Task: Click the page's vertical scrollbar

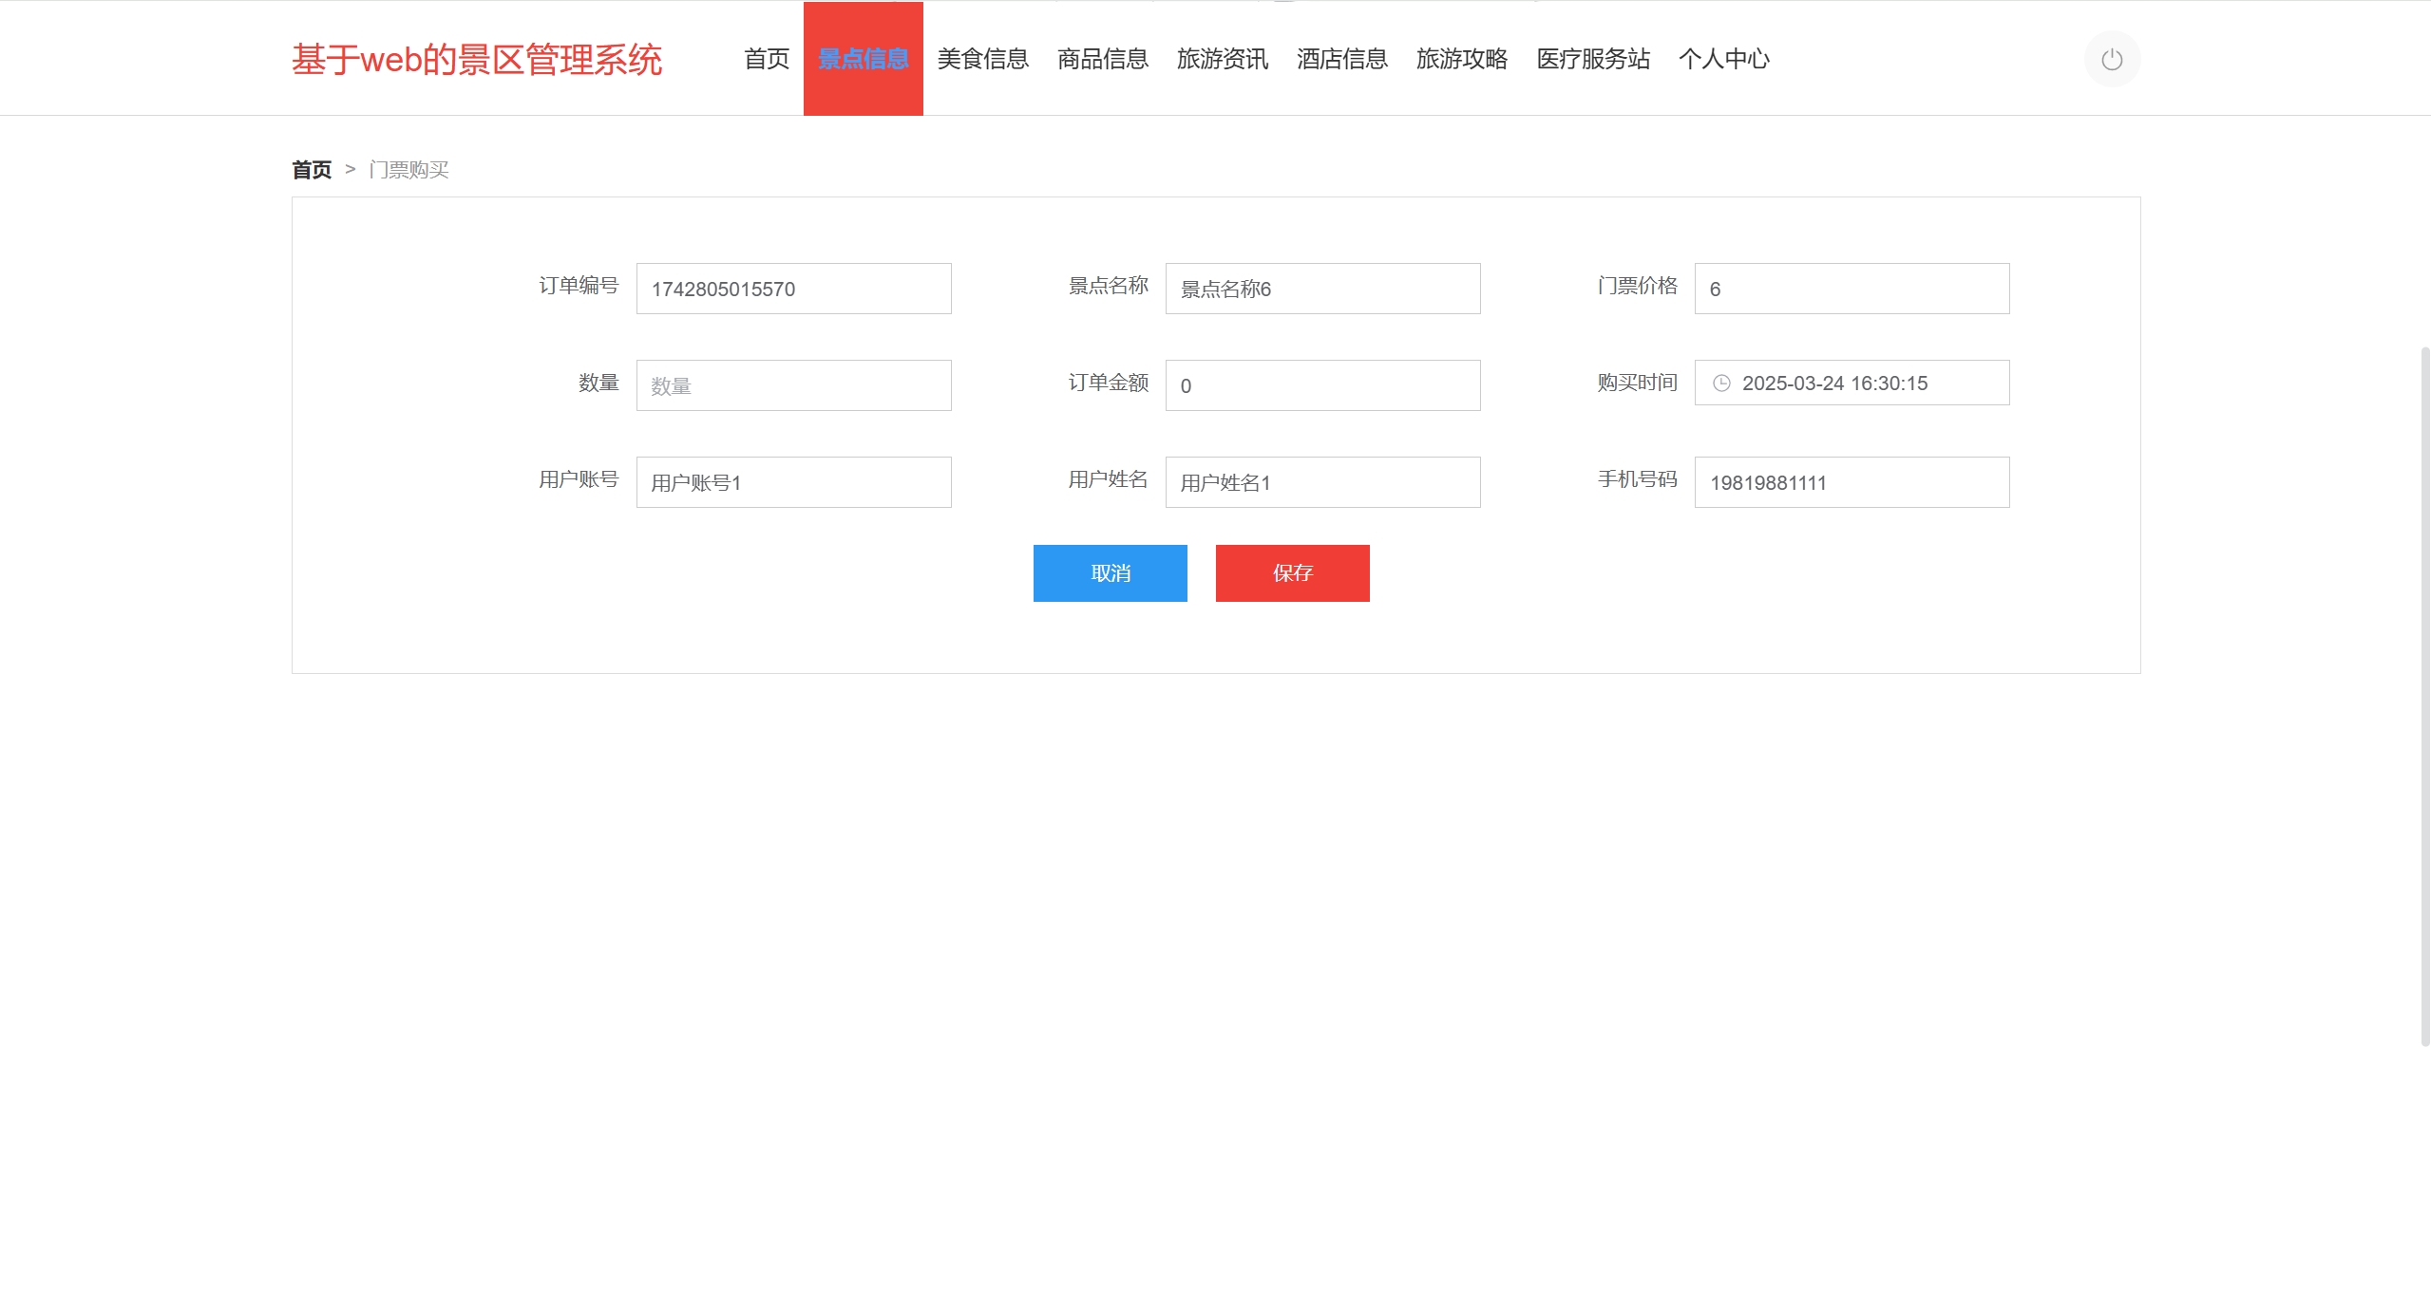Action: tap(2424, 697)
